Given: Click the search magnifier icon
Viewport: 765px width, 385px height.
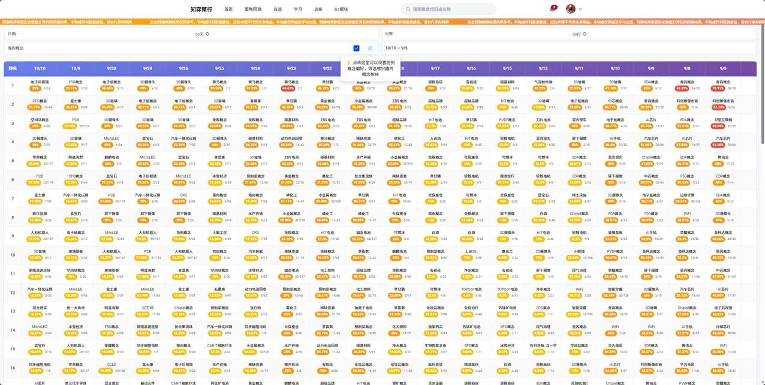Looking at the screenshot, I should pos(408,9).
